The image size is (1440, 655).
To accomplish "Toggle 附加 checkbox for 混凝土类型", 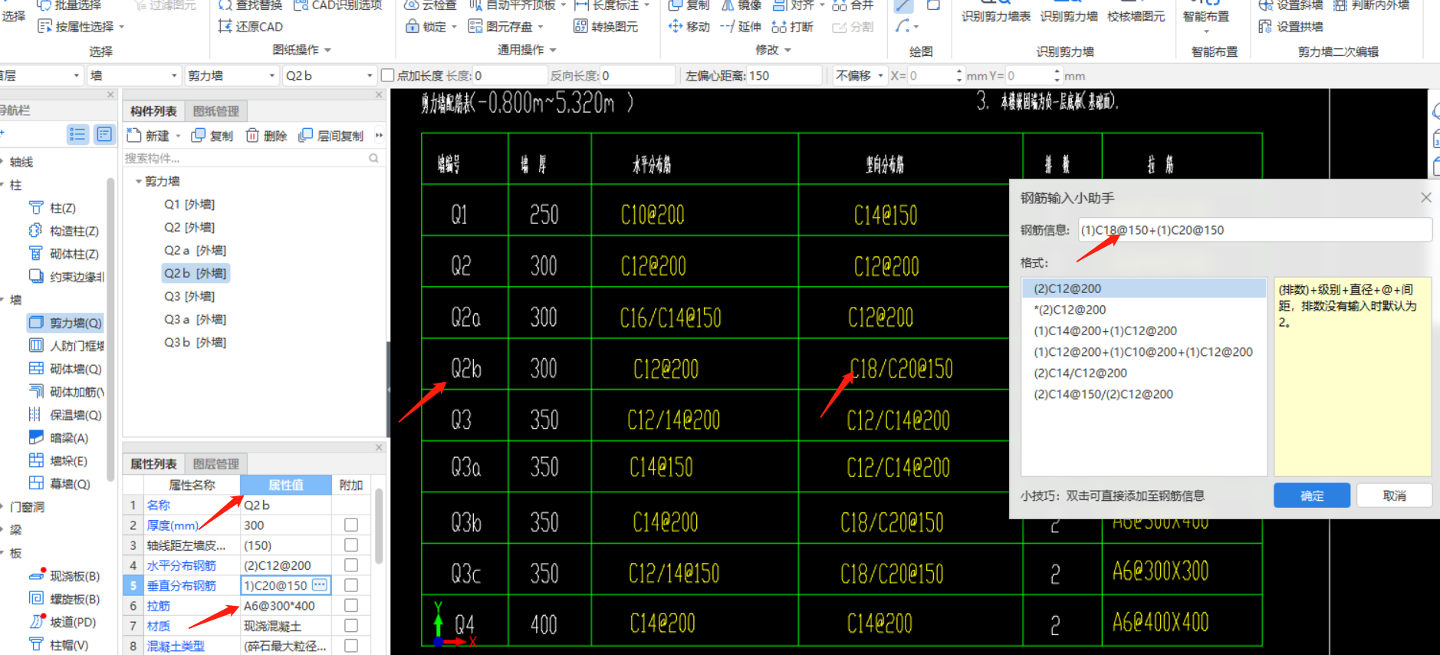I will pos(351,646).
